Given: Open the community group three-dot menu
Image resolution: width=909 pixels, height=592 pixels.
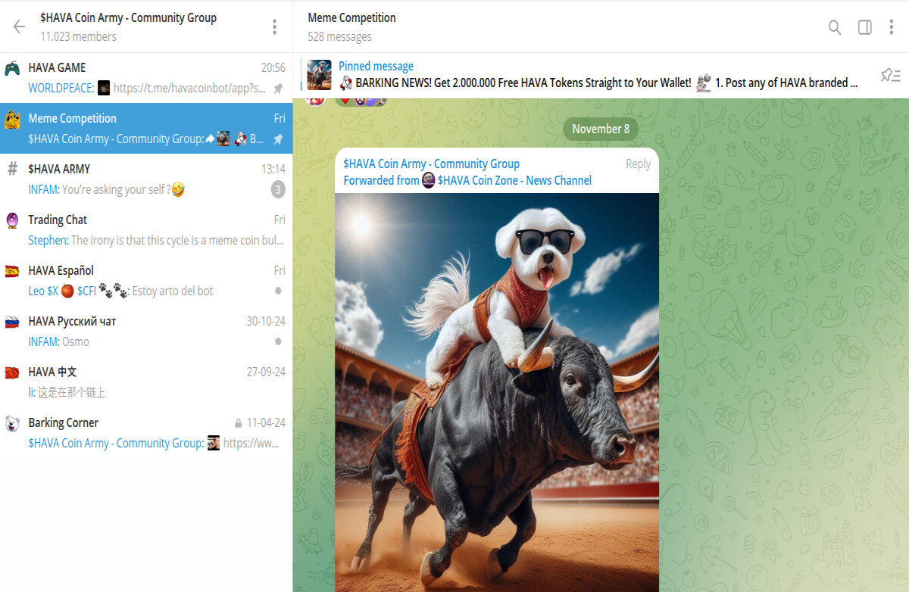Looking at the screenshot, I should [x=274, y=26].
